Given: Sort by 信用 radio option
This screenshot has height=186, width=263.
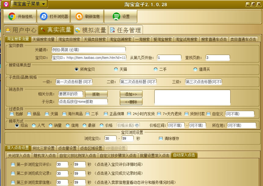Looking at the screenshot, I should point(68,125).
